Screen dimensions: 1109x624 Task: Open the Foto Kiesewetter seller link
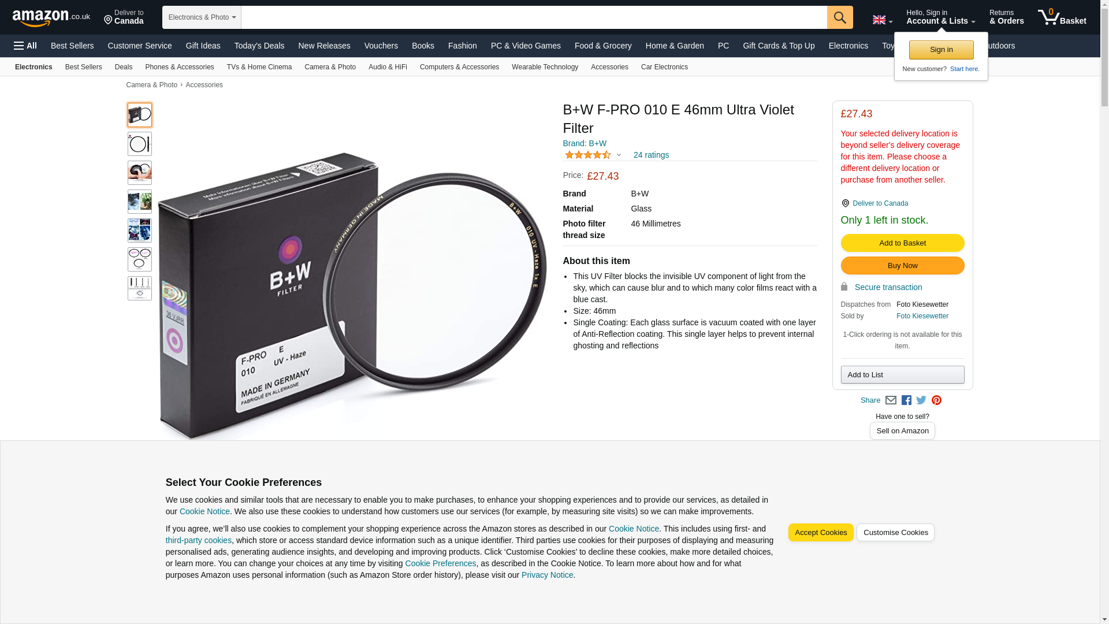pos(922,316)
